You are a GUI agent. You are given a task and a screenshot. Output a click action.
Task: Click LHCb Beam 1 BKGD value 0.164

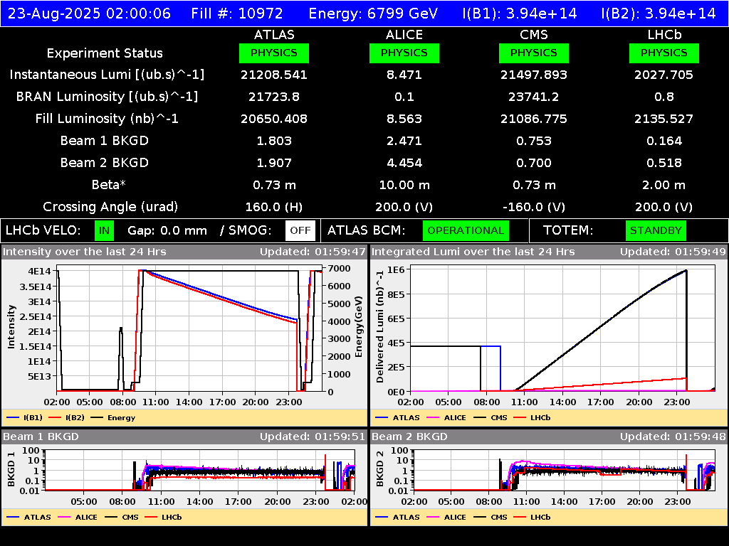664,141
